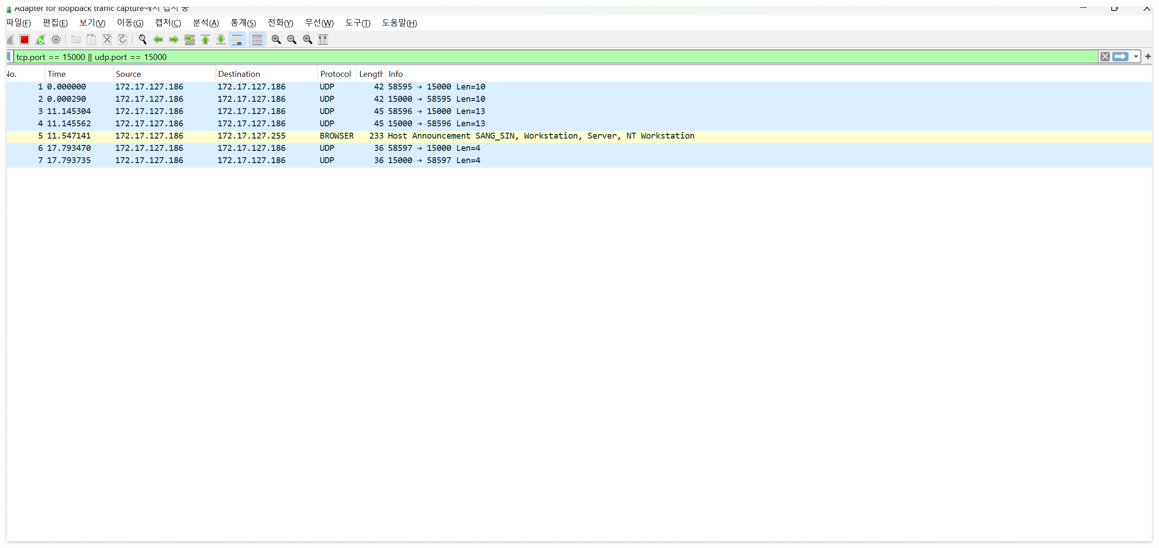Jump to the last packet

(x=221, y=40)
